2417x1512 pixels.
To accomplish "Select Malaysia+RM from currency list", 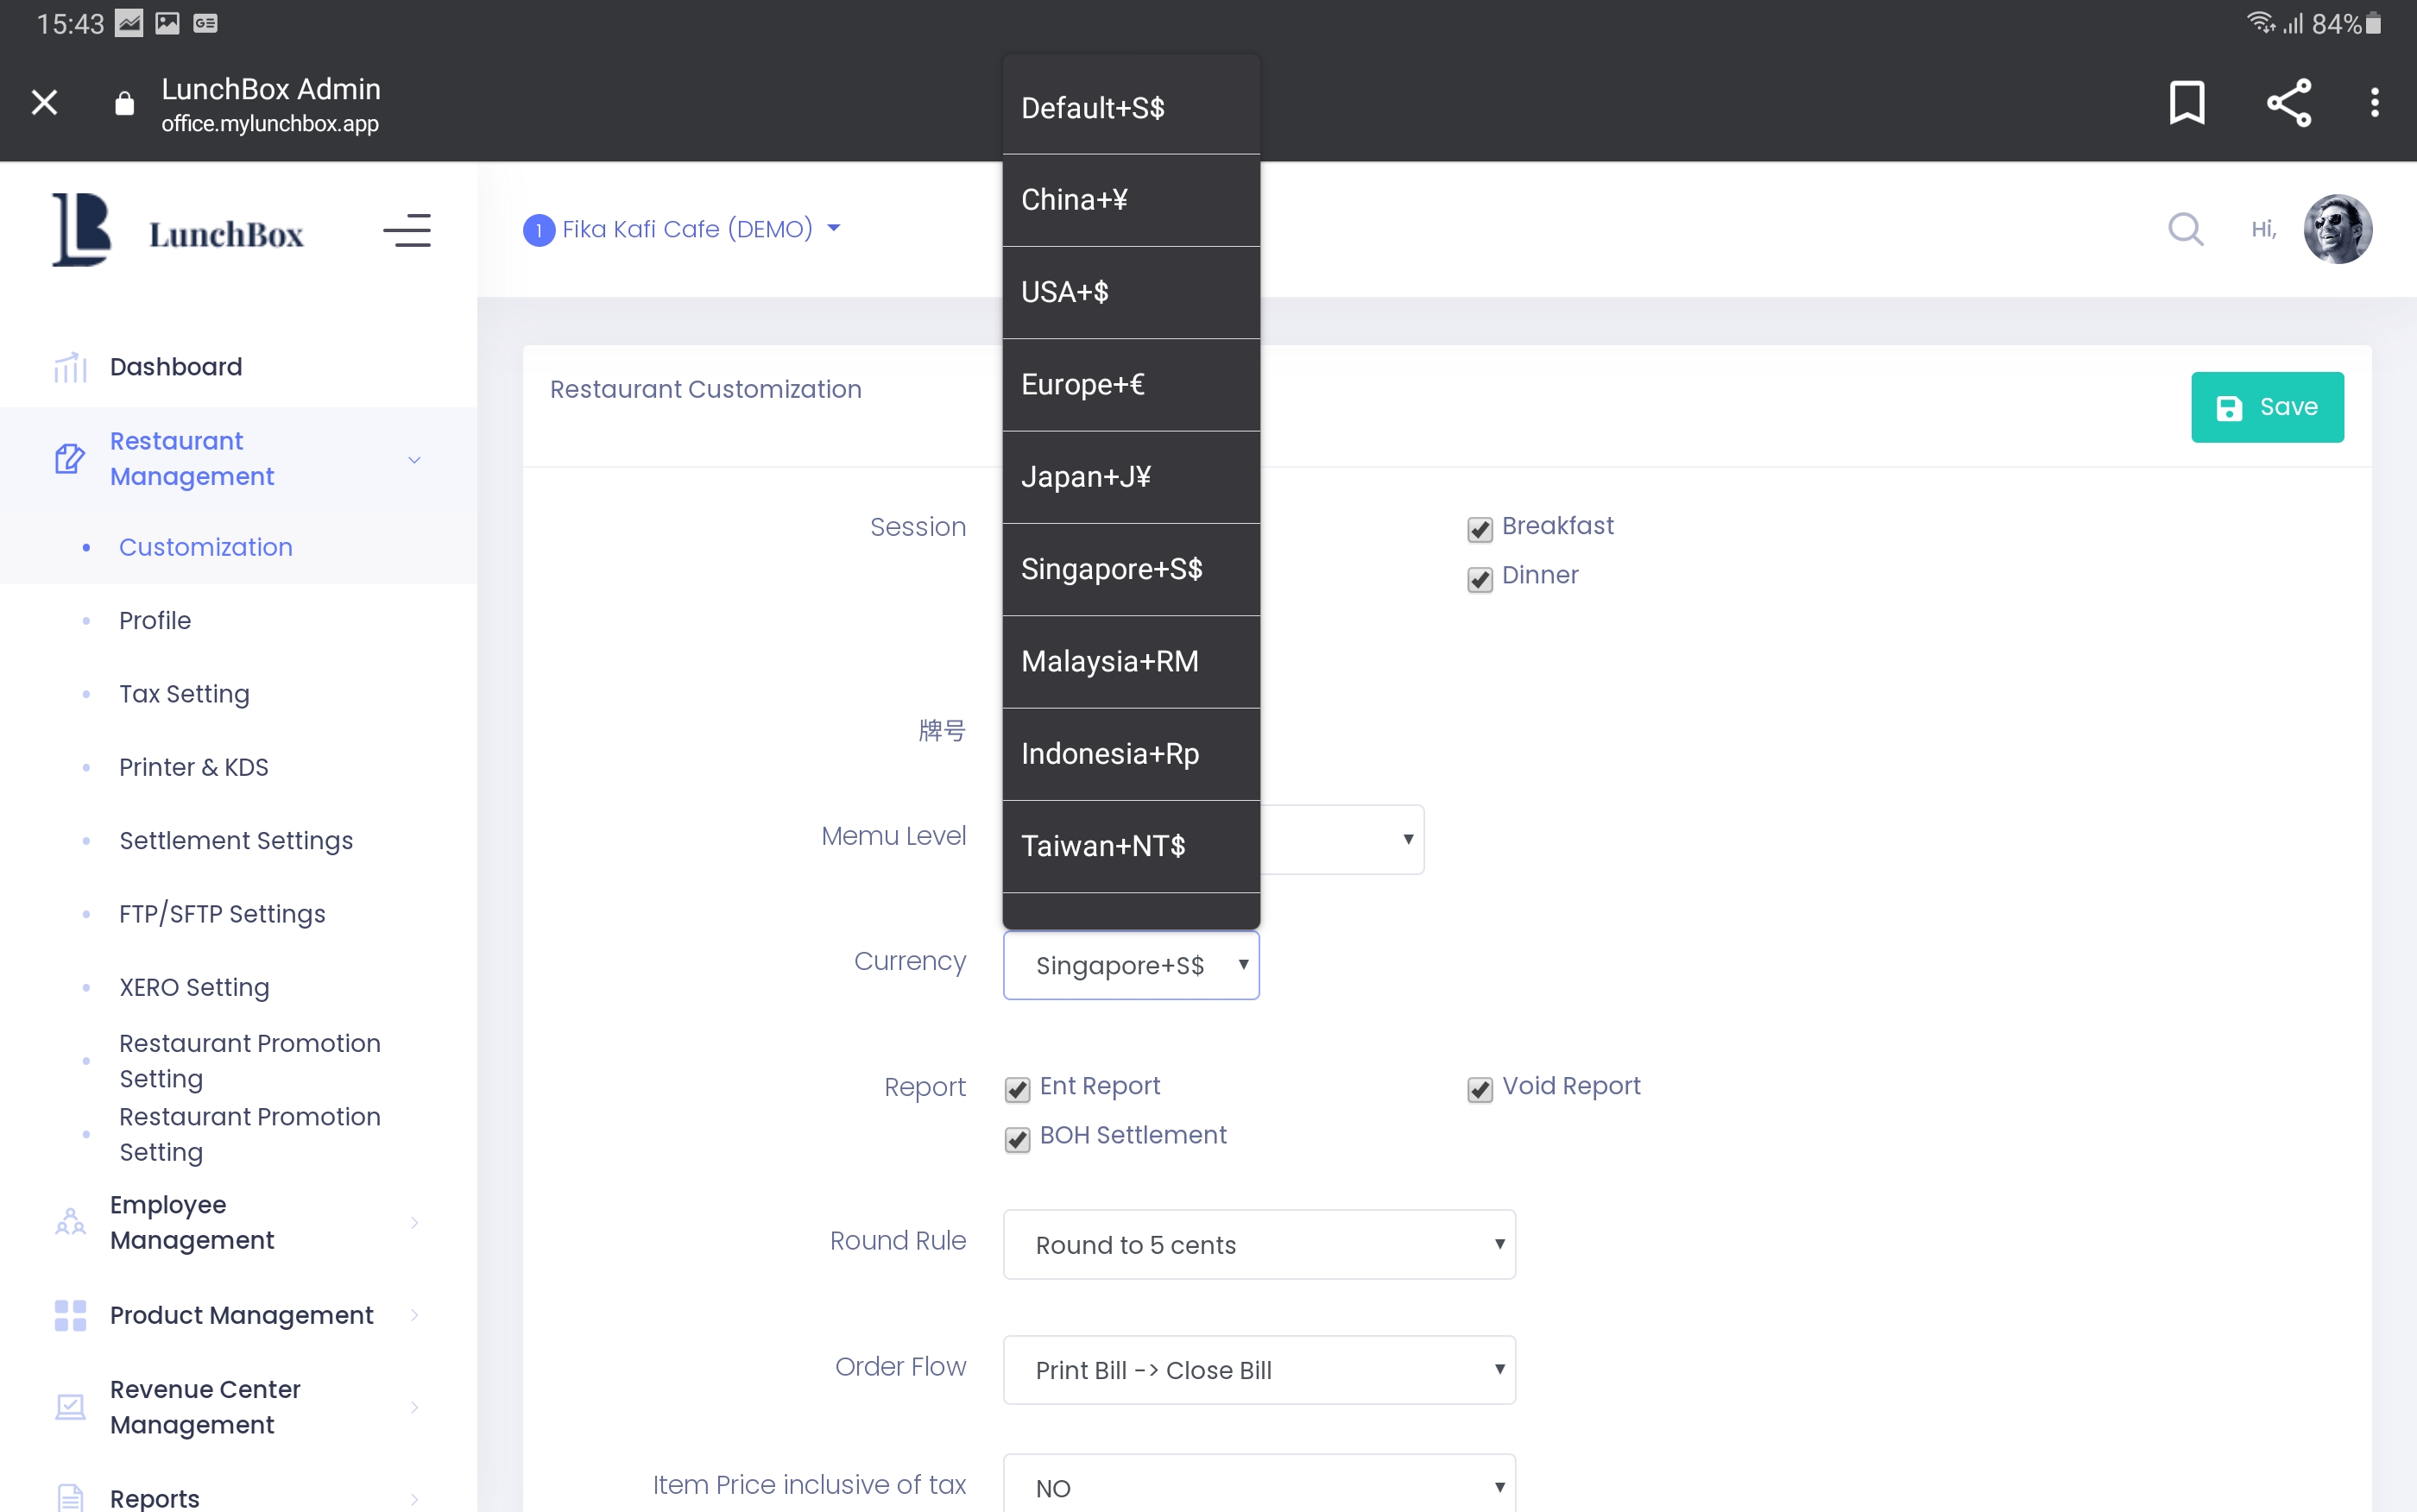I will [1110, 661].
